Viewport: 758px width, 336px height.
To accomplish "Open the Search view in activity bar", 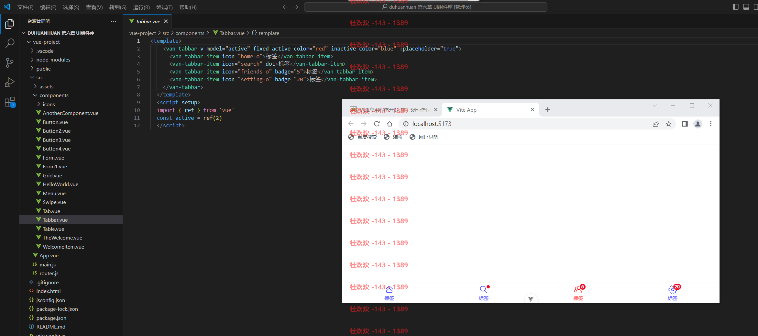I will click(x=10, y=43).
